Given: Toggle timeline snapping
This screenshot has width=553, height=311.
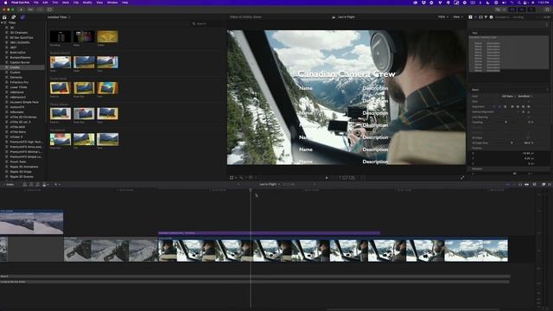Looking at the screenshot, I should [x=526, y=184].
